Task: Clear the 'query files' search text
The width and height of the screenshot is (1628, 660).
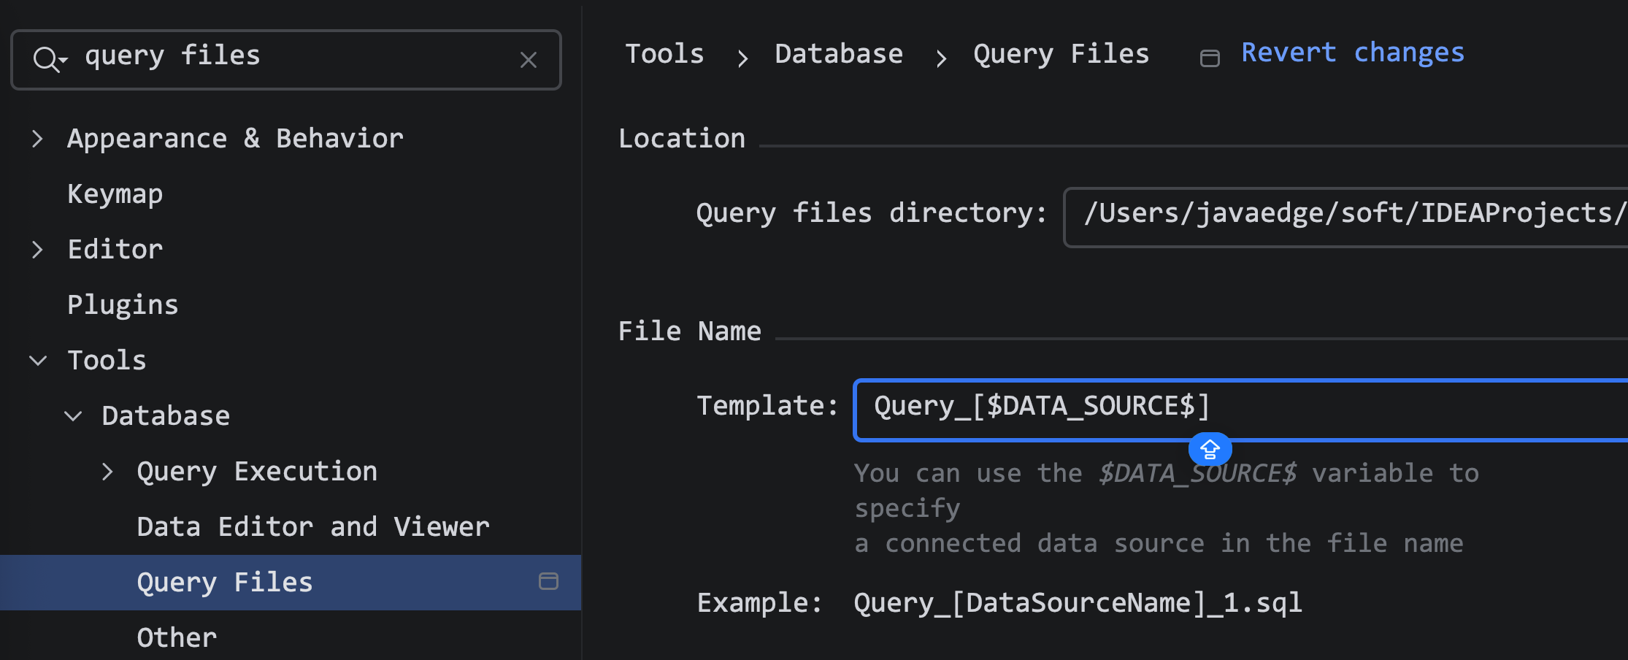Action: tap(529, 60)
